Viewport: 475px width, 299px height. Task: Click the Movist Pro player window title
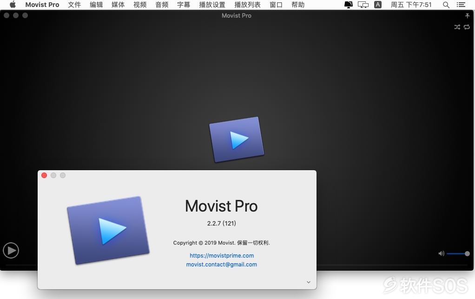(237, 15)
